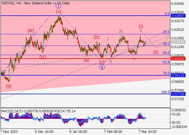Click the red (c) corrective wave label
Viewport: 189px width, 135px height.
click(102, 62)
